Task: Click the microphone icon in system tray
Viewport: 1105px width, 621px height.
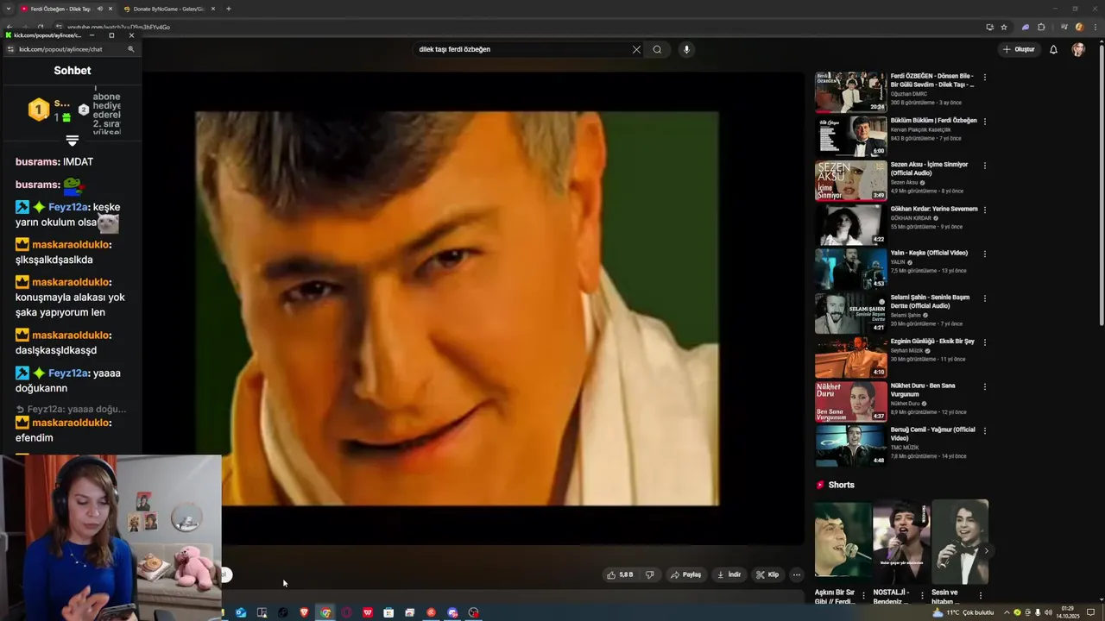Action: (x=1038, y=612)
